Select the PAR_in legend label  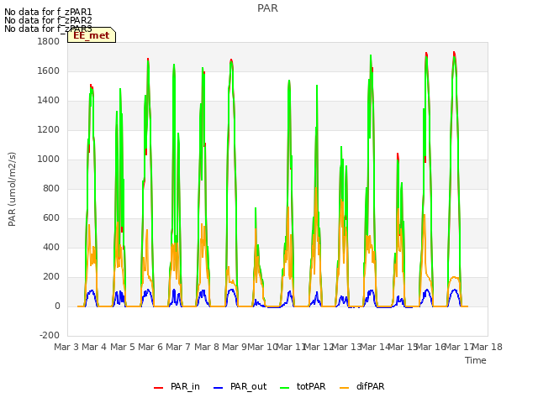(185, 386)
